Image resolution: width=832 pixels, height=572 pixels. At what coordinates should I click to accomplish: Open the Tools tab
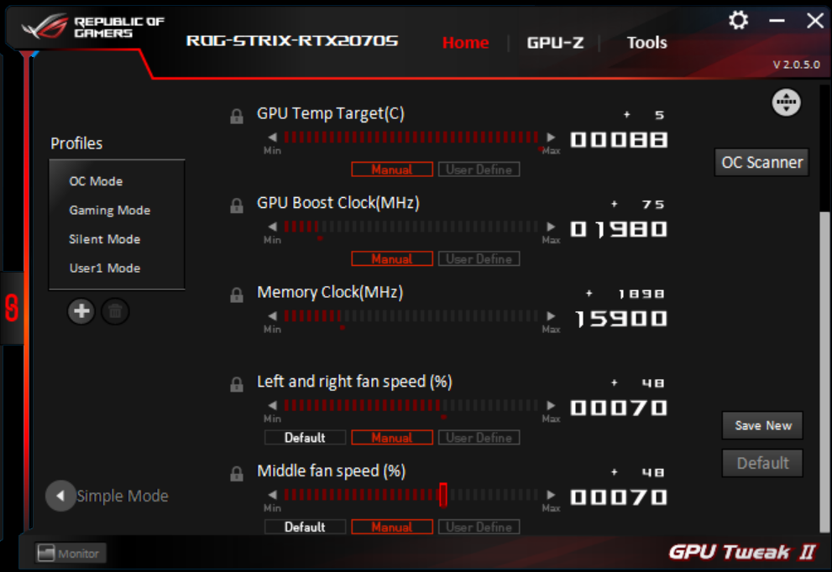(646, 43)
